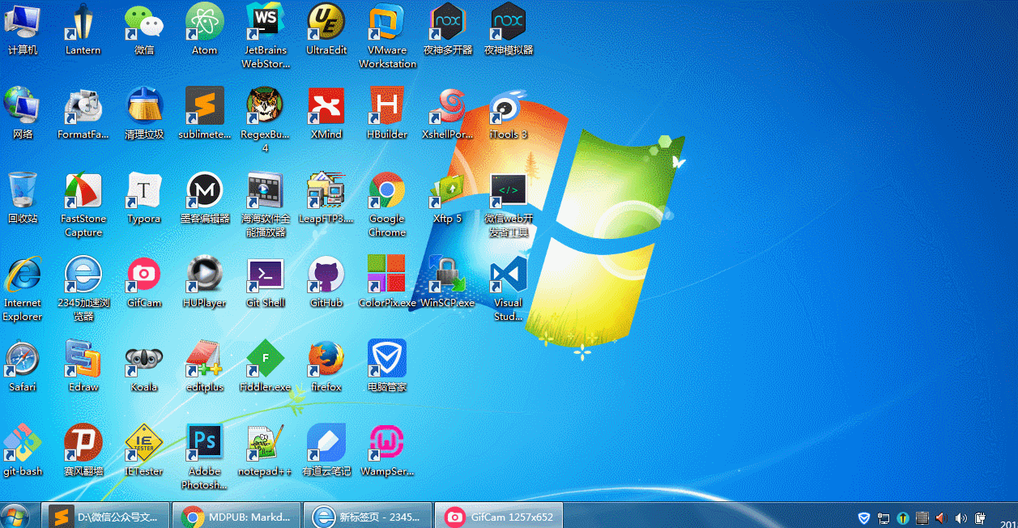Click the sublime text shortcut on desktop
Image resolution: width=1018 pixels, height=528 pixels.
[x=205, y=113]
